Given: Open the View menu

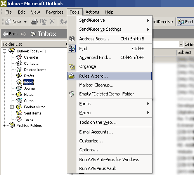Looking at the screenshot, I should click(x=35, y=12).
